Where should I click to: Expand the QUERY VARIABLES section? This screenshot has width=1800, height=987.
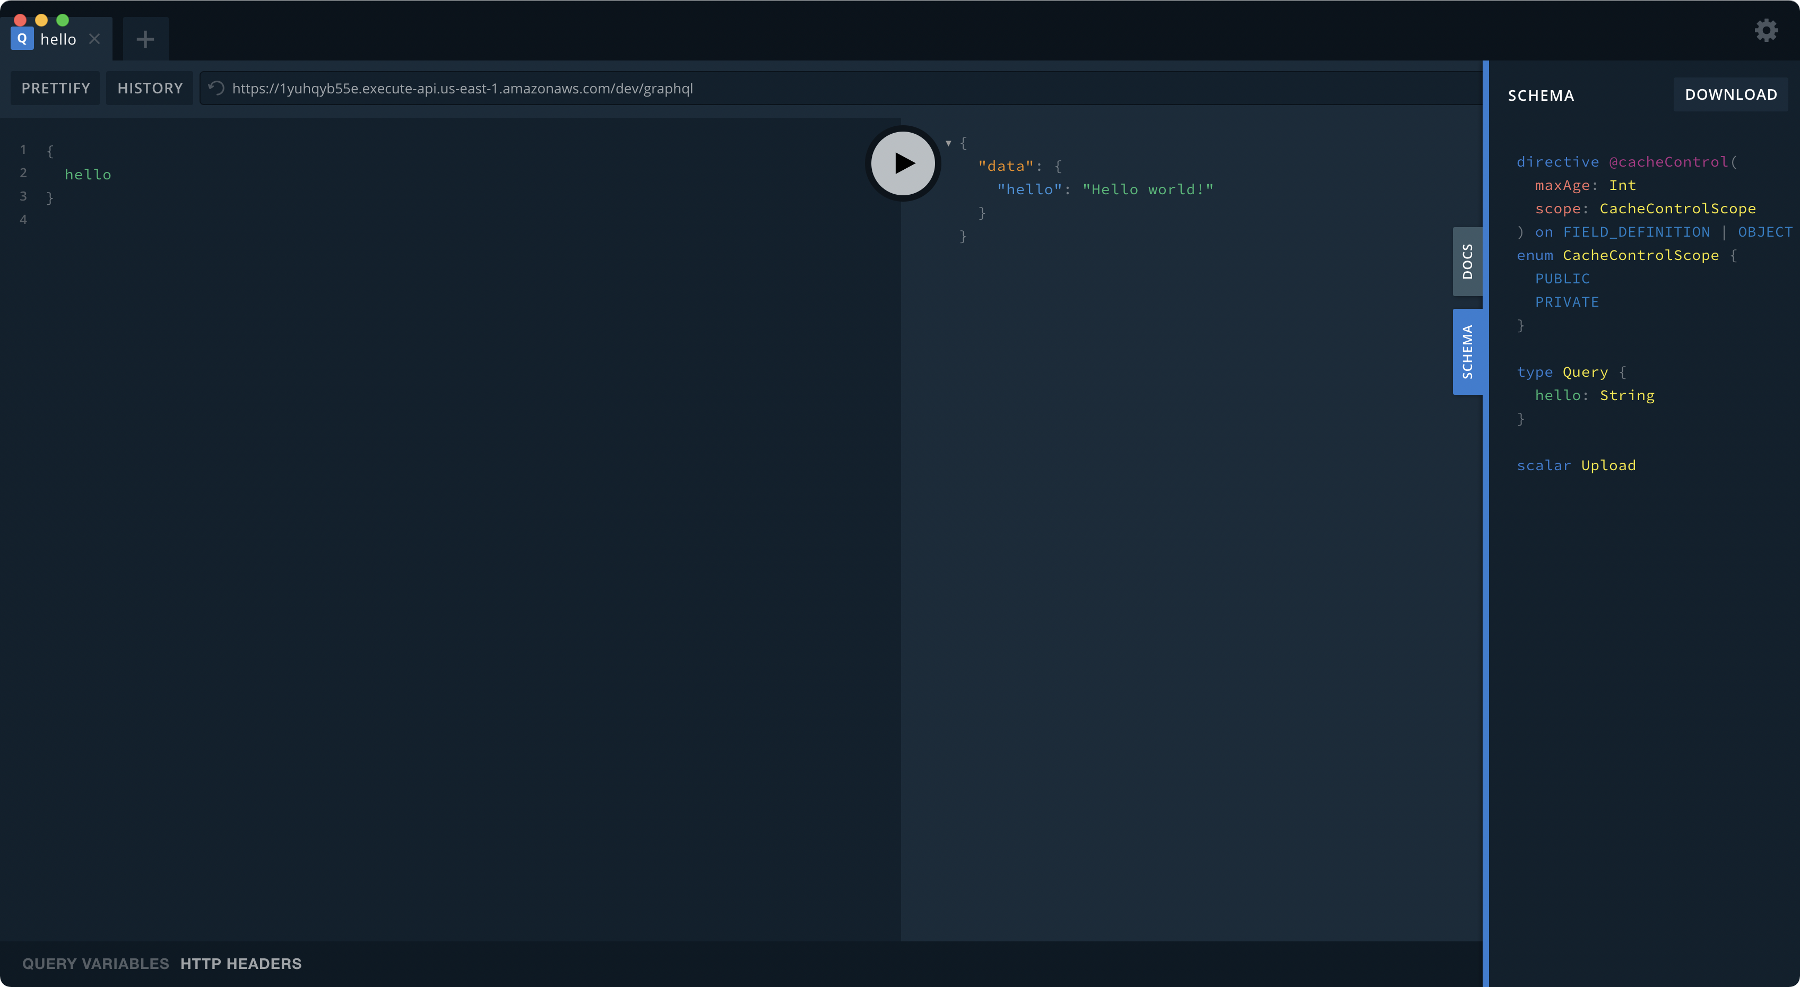(x=94, y=963)
